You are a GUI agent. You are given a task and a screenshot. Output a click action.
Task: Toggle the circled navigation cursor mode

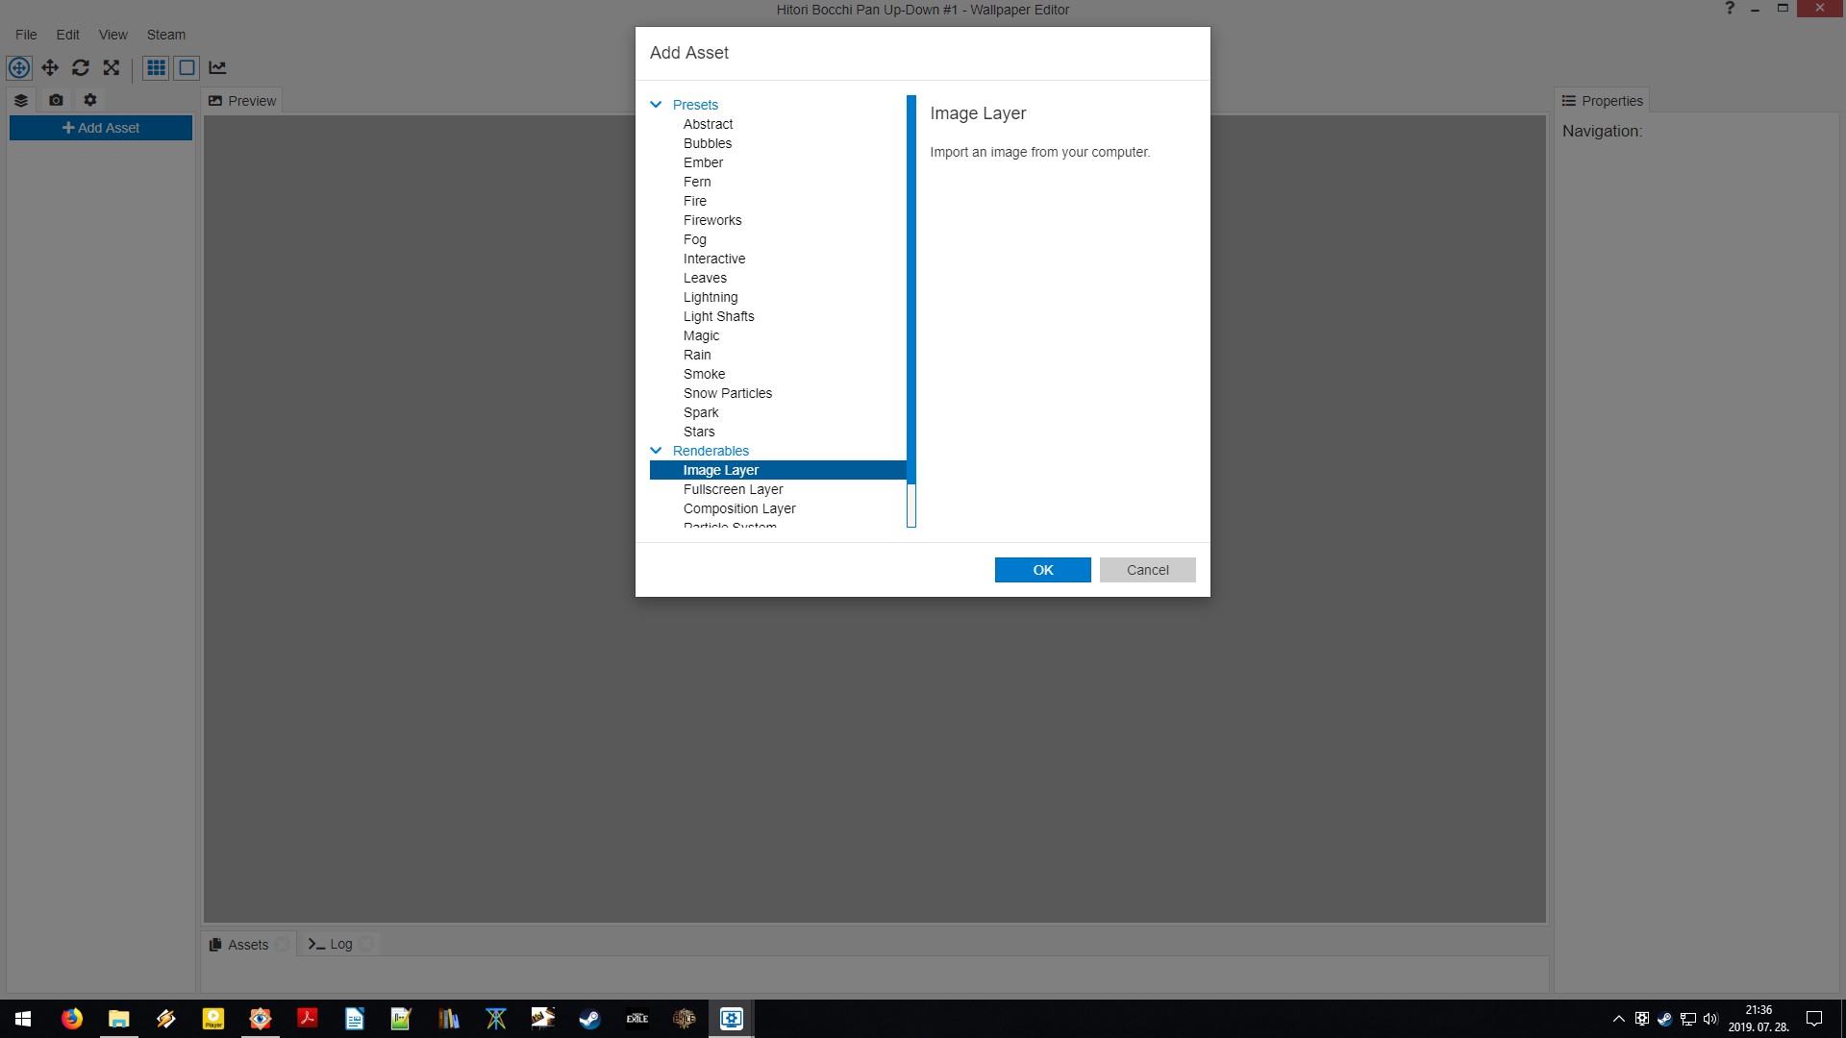pyautogui.click(x=19, y=67)
